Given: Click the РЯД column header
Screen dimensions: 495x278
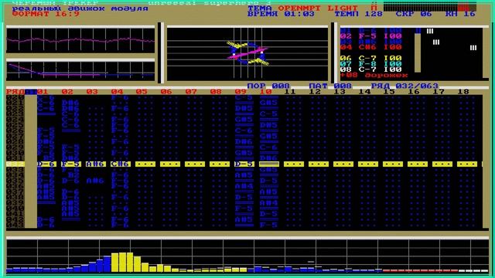Looking at the screenshot, I should [15, 92].
